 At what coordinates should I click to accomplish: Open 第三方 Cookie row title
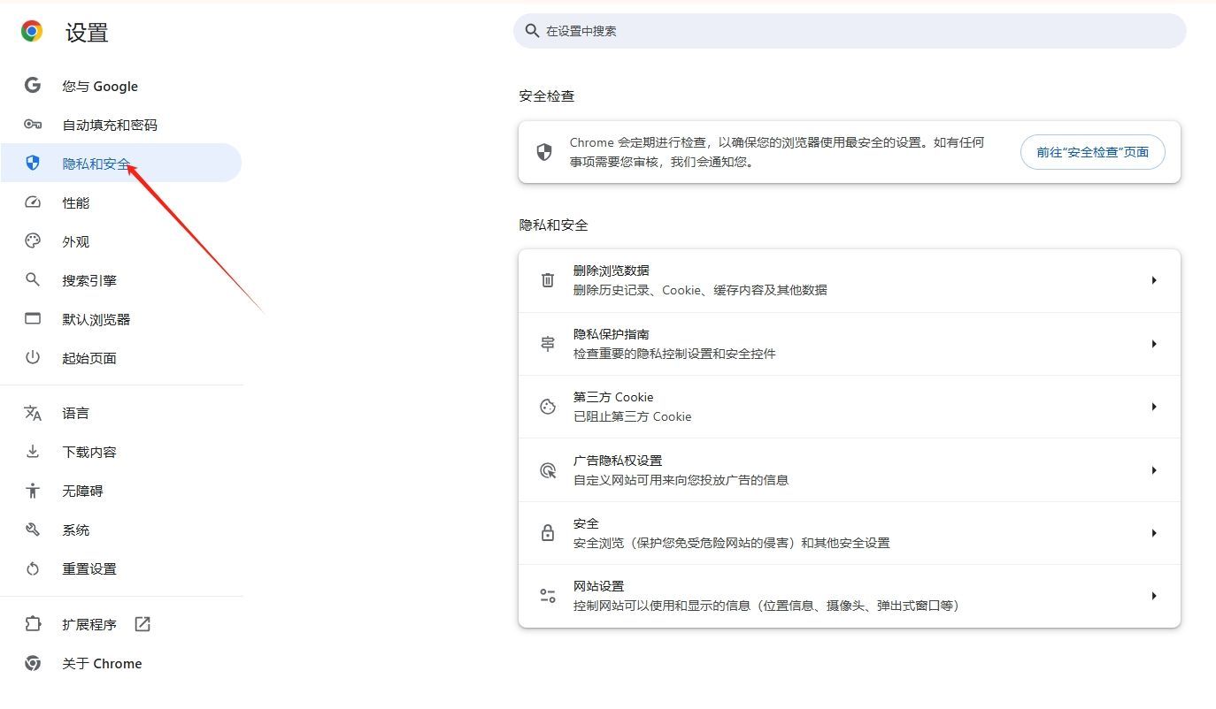[613, 397]
